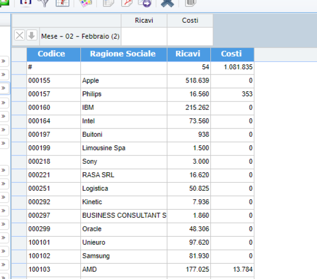Viewport: 317px width, 279px height.
Task: Click the highlighted double-chevron expander in left strip
Action: (x=4, y=88)
